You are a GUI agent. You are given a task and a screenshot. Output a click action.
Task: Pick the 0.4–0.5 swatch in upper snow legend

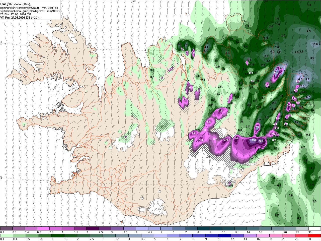pos(31,229)
